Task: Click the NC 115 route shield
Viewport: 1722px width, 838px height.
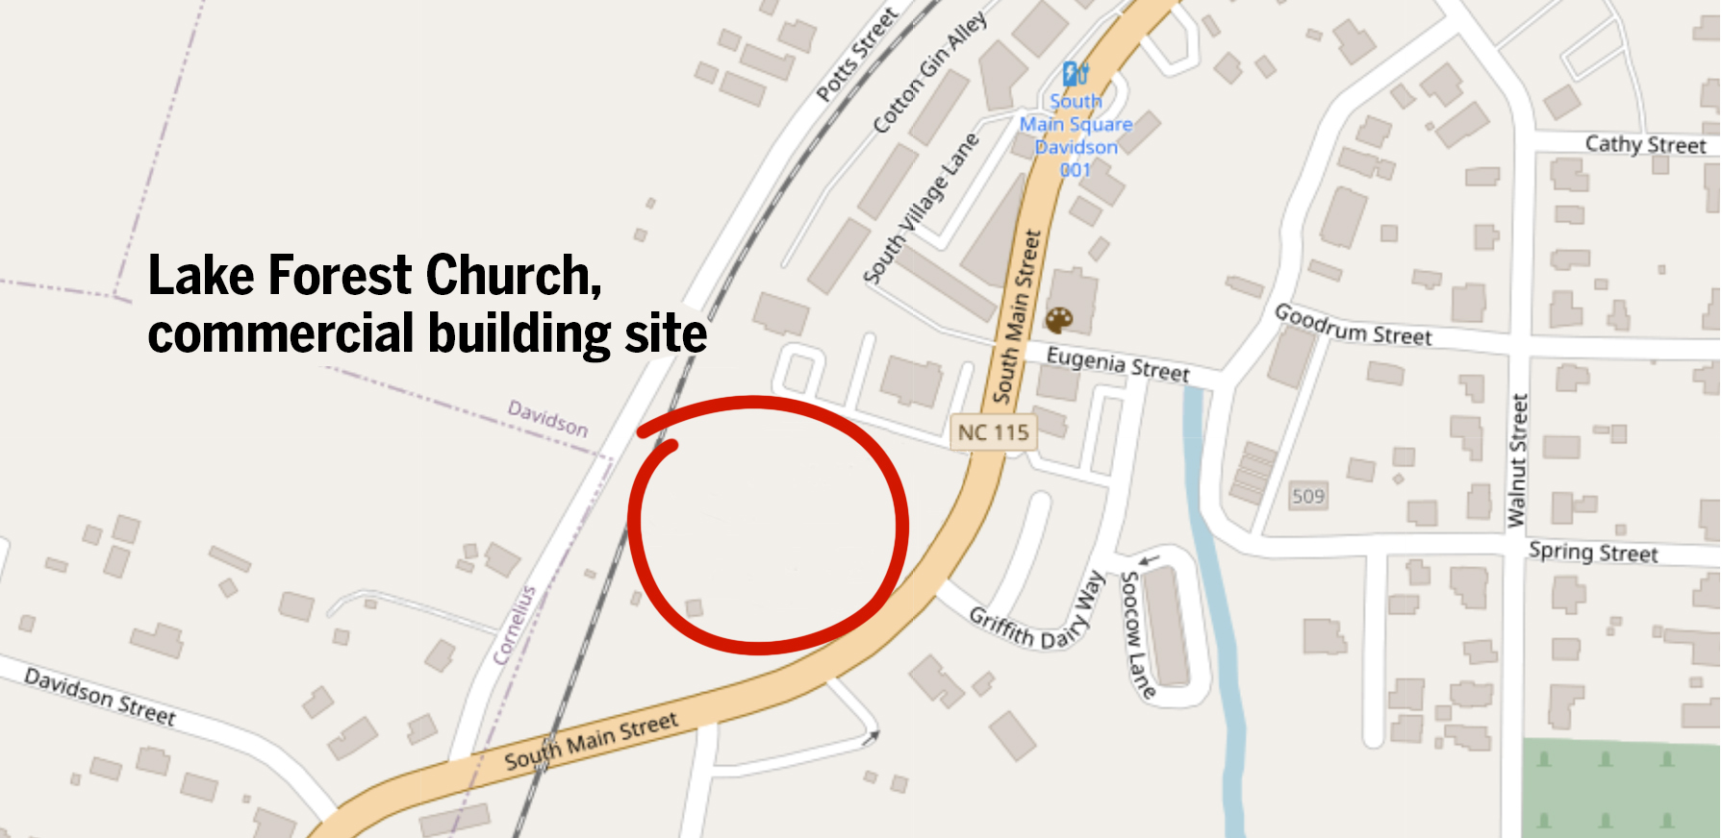Action: point(994,432)
